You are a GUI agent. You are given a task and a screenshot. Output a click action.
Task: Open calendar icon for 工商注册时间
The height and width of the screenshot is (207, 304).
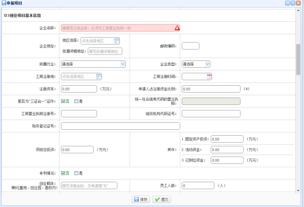(209, 76)
